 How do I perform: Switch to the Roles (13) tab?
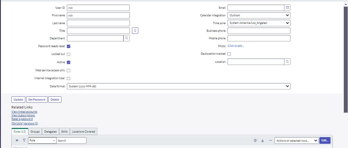[x=20, y=131]
